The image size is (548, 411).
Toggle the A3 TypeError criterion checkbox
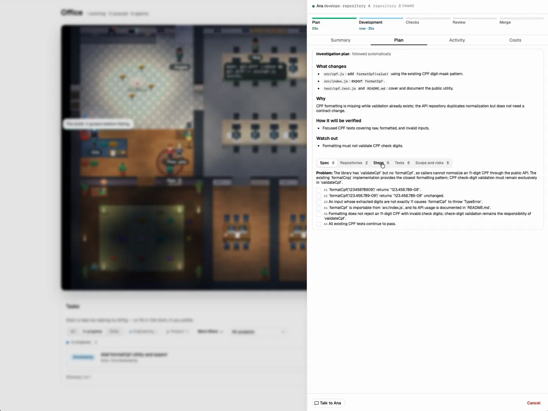[x=319, y=202]
